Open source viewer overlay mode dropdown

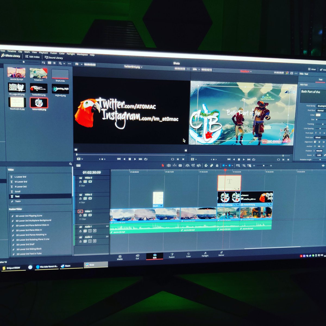click(x=80, y=159)
